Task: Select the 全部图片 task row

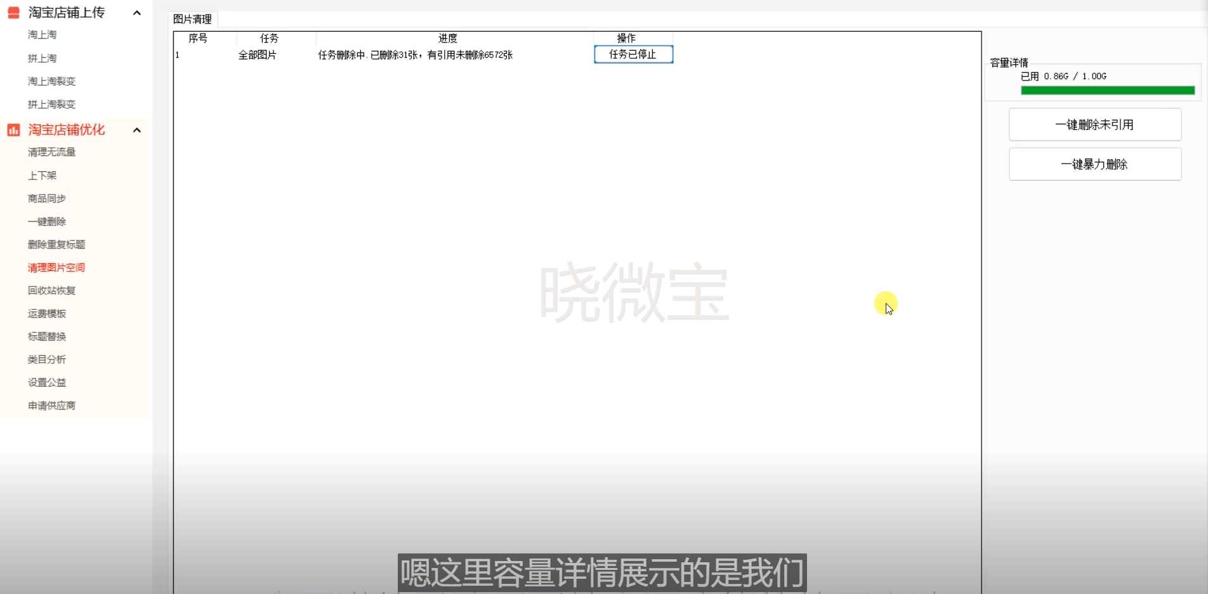Action: pyautogui.click(x=257, y=55)
